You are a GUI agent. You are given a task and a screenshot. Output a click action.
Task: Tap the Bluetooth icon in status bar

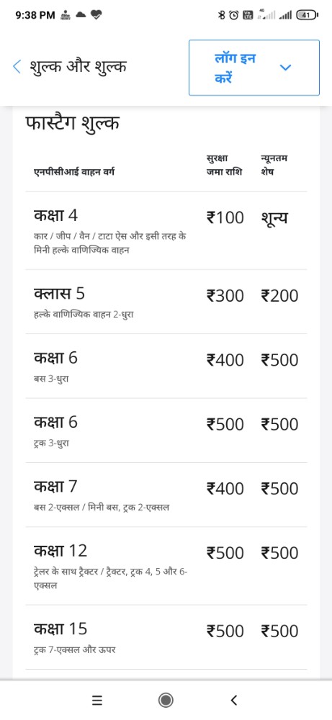coord(222,15)
